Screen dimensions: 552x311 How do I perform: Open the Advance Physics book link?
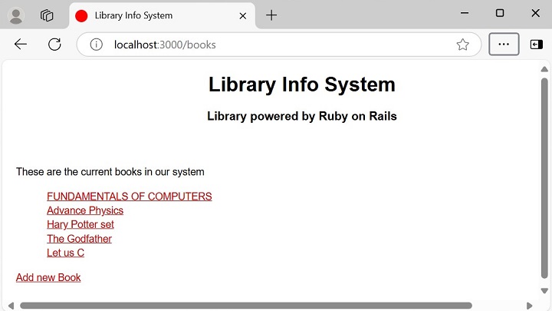pyautogui.click(x=85, y=210)
